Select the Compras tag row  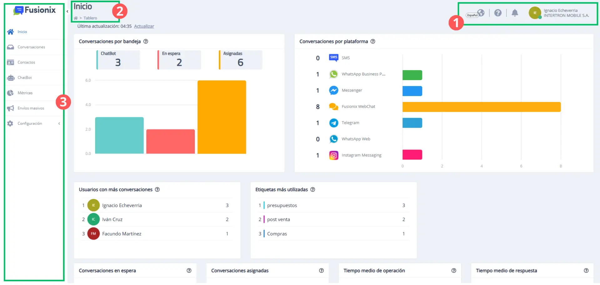[x=333, y=234]
